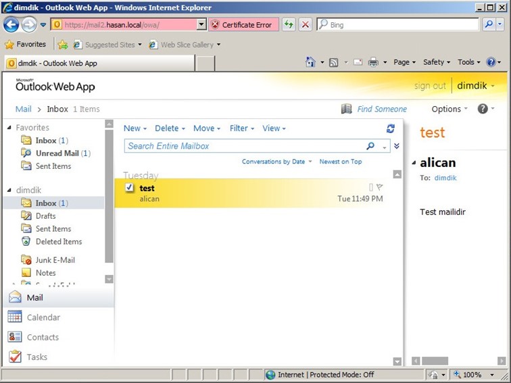
Task: Open the IE Safety menu
Action: coord(437,62)
